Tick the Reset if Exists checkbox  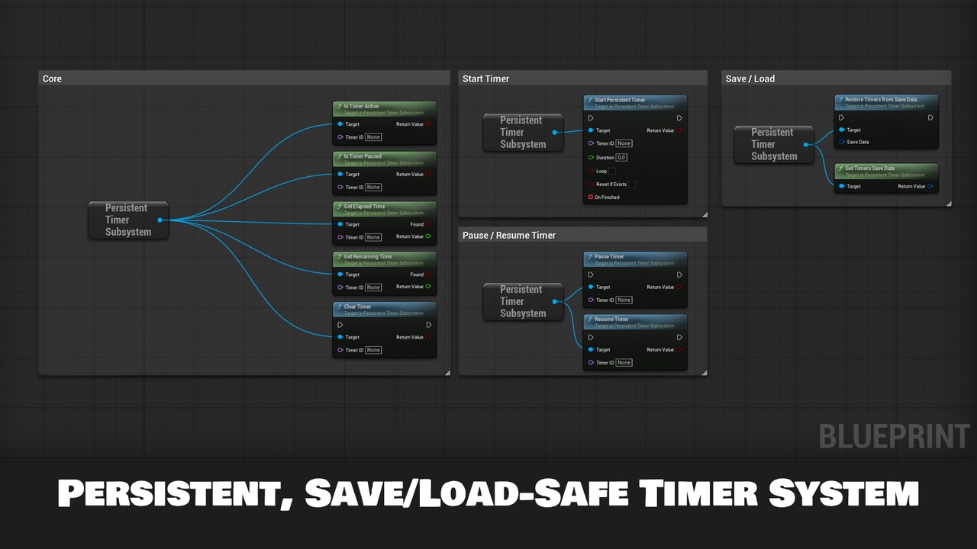click(x=631, y=184)
